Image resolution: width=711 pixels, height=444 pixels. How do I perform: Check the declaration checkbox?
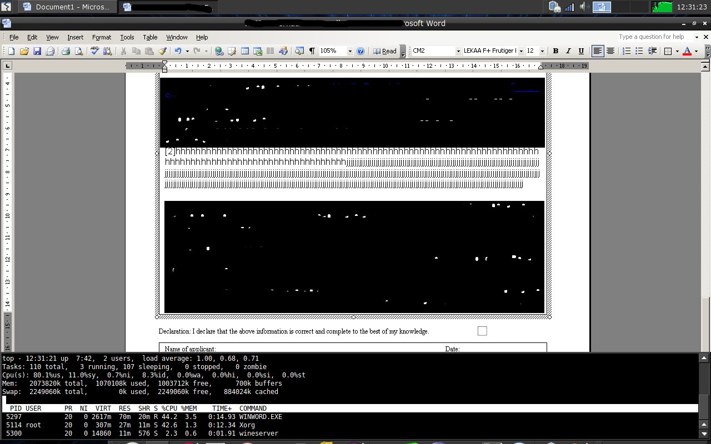(x=482, y=331)
